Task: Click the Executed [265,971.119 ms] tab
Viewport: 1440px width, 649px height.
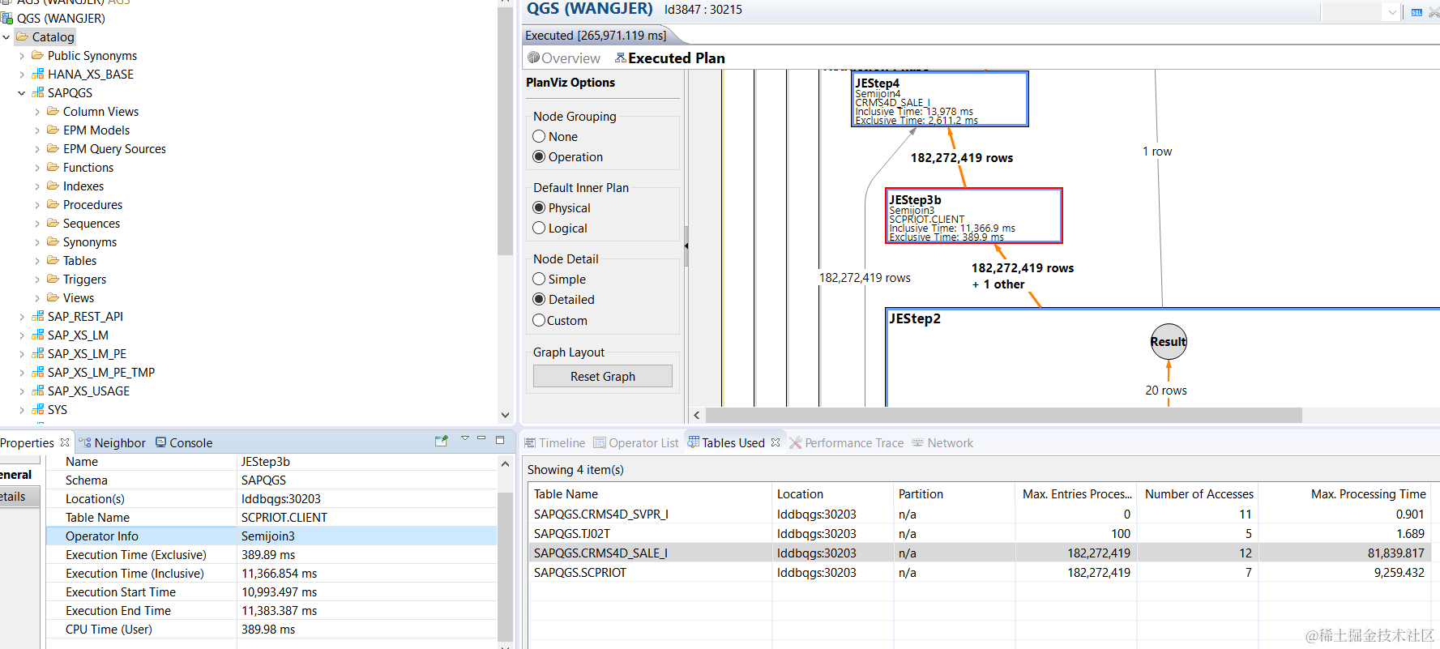Action: (x=596, y=36)
